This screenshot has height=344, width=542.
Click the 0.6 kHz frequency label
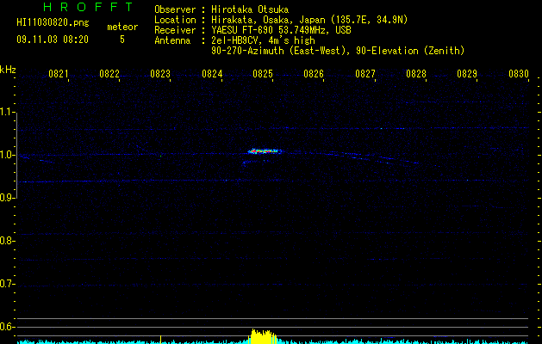(x=7, y=327)
